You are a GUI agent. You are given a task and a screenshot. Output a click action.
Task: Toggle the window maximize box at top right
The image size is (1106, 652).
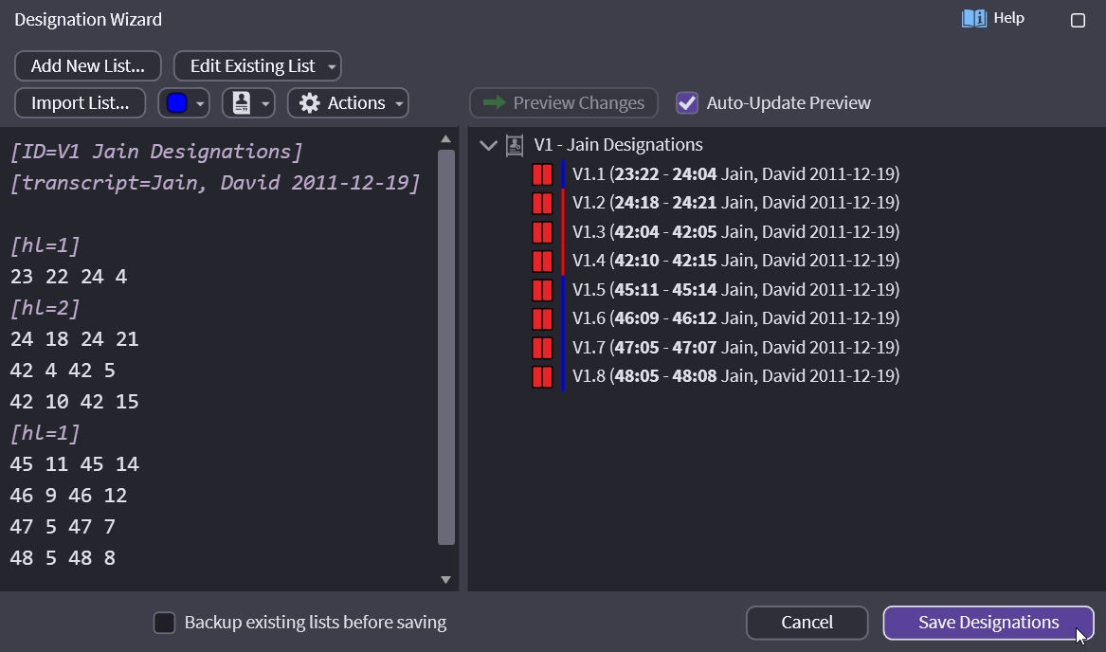click(x=1078, y=20)
